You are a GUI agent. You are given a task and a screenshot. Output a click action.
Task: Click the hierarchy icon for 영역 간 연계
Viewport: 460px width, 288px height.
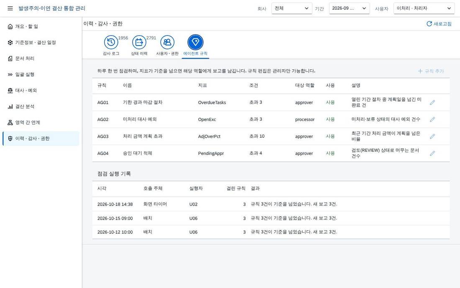pyautogui.click(x=10, y=122)
